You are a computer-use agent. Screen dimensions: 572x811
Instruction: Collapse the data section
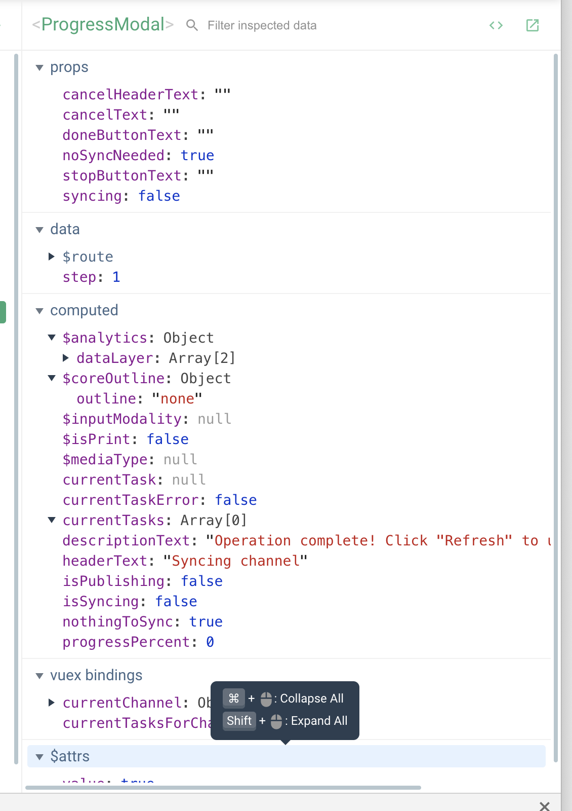[x=39, y=230]
